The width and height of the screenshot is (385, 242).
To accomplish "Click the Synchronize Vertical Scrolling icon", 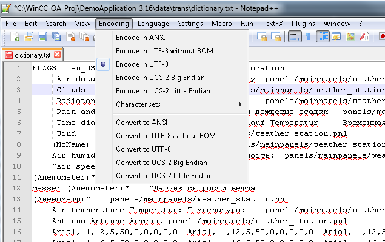I will tap(262, 36).
